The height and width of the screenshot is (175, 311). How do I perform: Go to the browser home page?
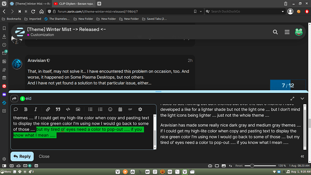click(x=41, y=12)
